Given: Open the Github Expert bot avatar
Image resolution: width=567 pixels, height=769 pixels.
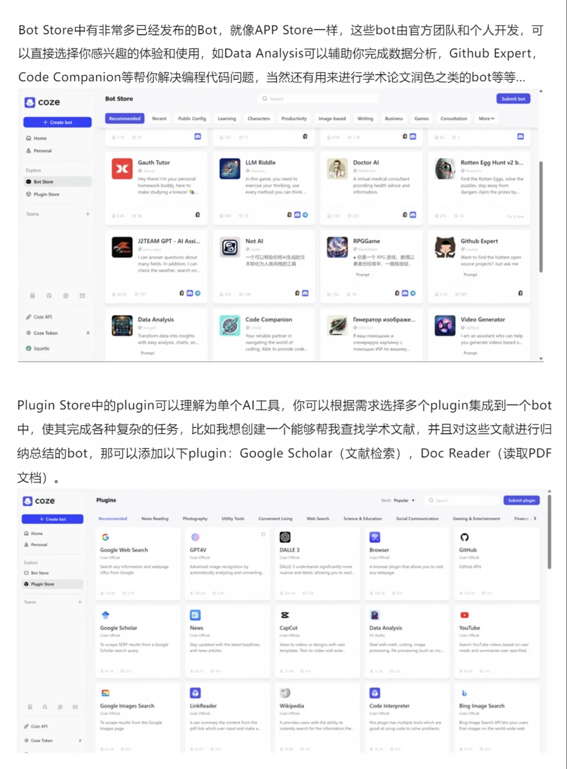Looking at the screenshot, I should [445, 247].
